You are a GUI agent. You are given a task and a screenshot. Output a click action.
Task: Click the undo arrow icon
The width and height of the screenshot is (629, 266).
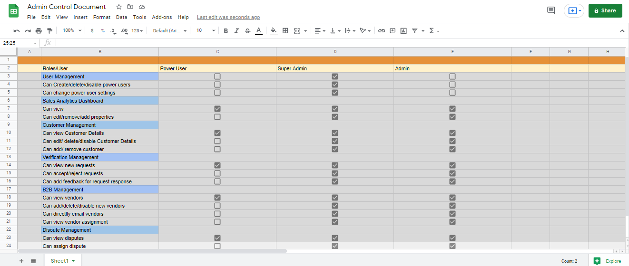pyautogui.click(x=17, y=31)
